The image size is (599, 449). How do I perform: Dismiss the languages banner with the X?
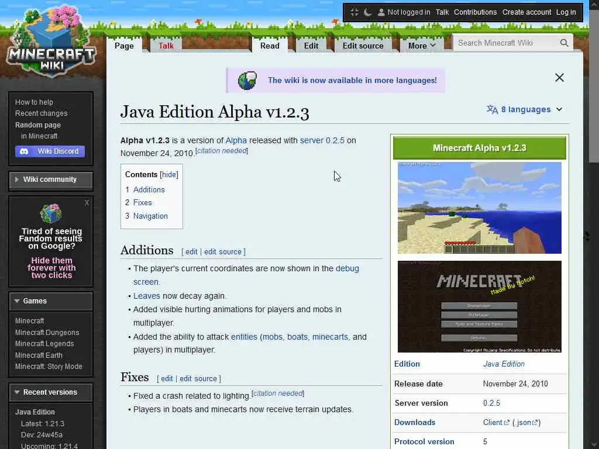point(559,78)
